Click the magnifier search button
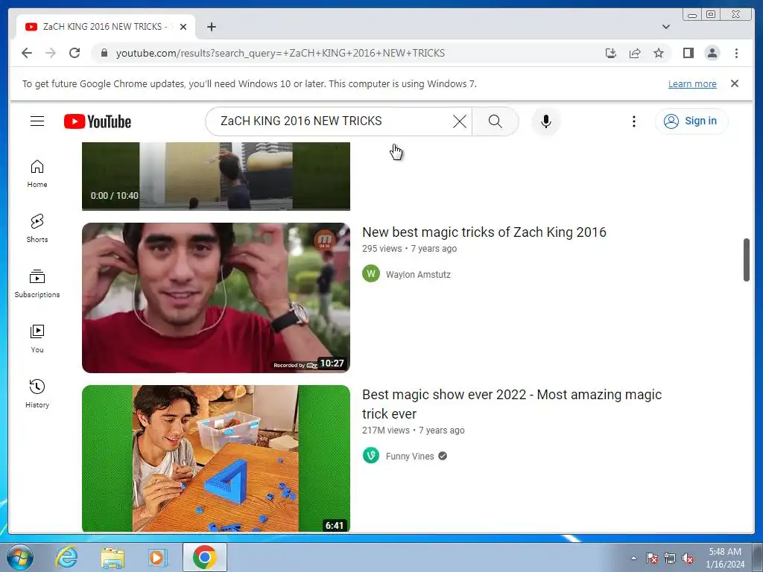The height and width of the screenshot is (572, 763). (495, 121)
